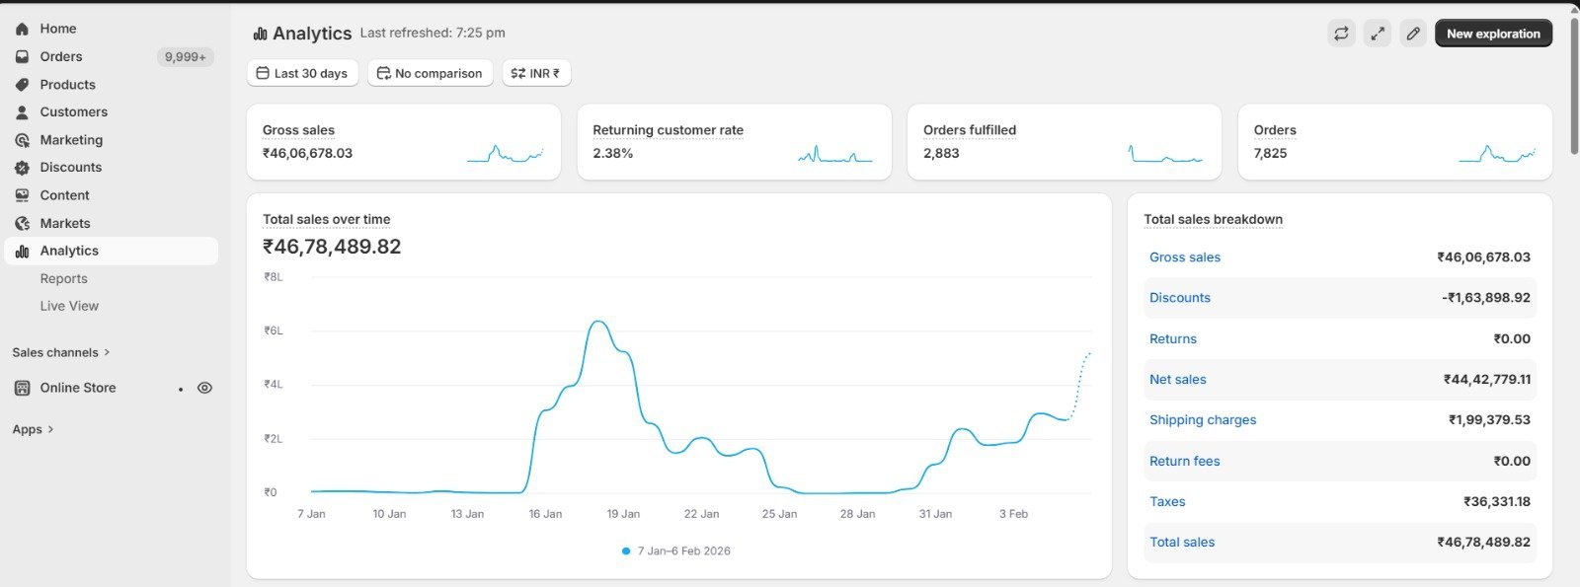This screenshot has height=587, width=1580.
Task: Click the refresh data icon button
Action: (1341, 34)
